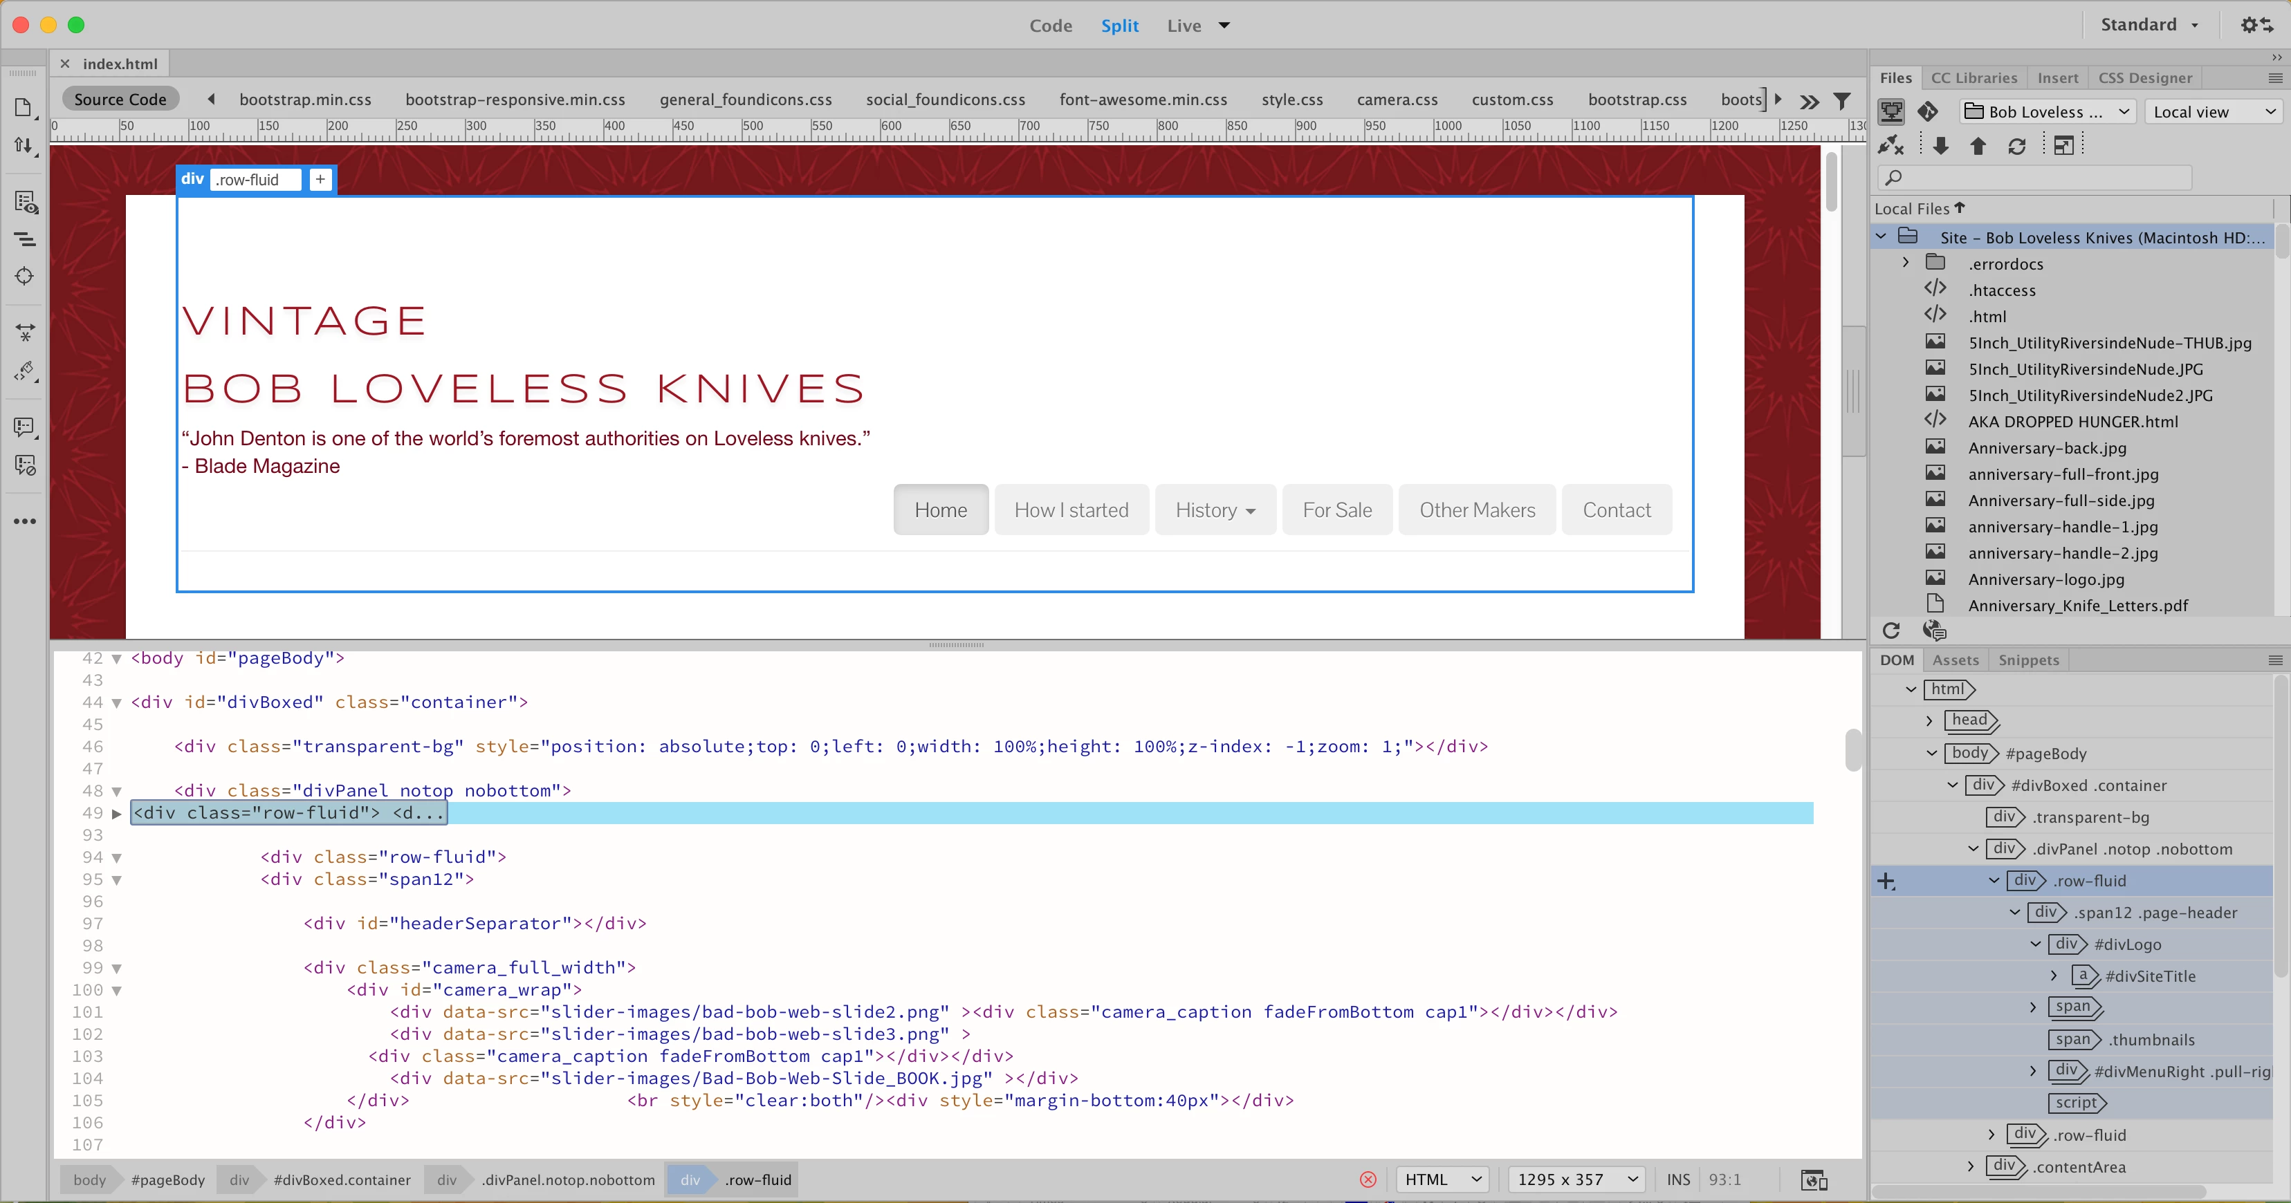
Task: Toggle Live View Options icon
Action: tap(25, 203)
